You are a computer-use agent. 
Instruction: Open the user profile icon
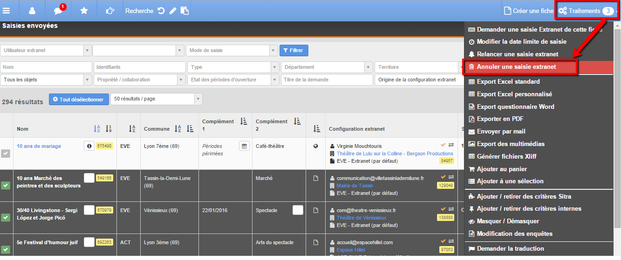(x=32, y=11)
